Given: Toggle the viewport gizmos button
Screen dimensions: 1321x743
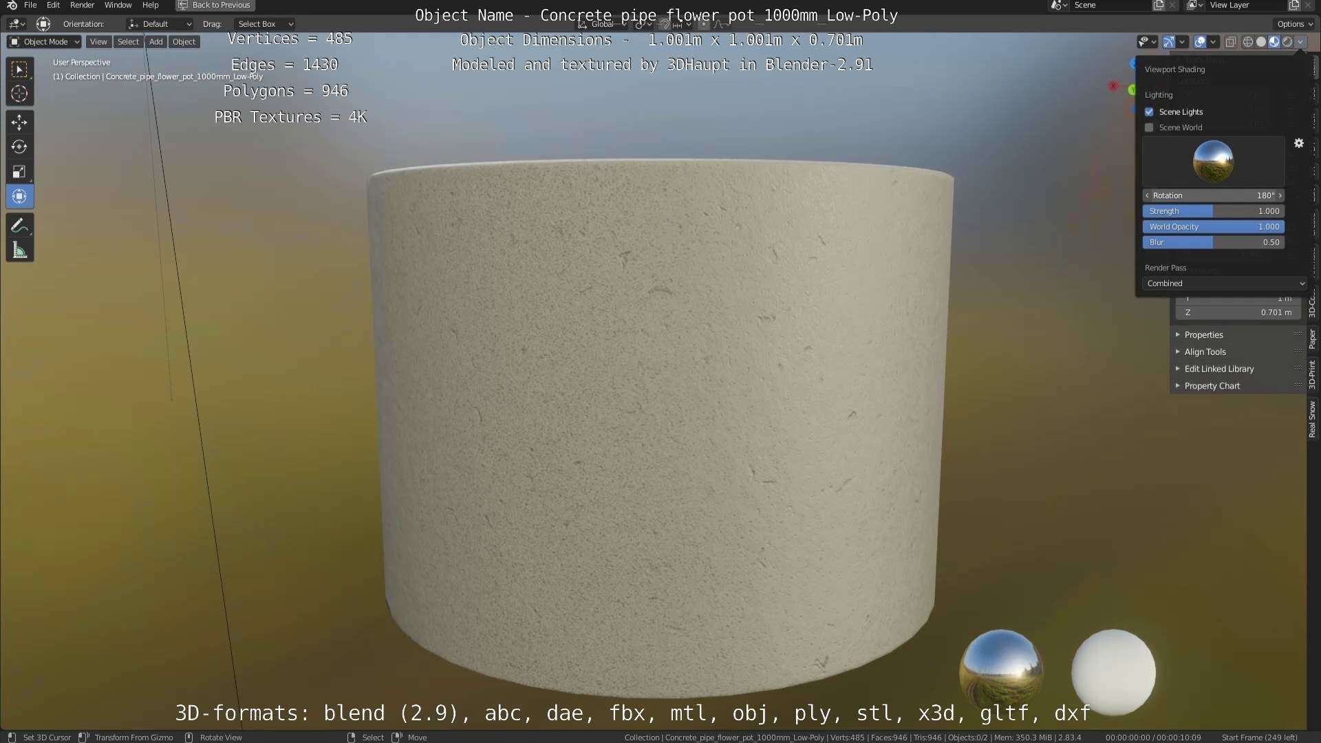Looking at the screenshot, I should pos(1168,42).
